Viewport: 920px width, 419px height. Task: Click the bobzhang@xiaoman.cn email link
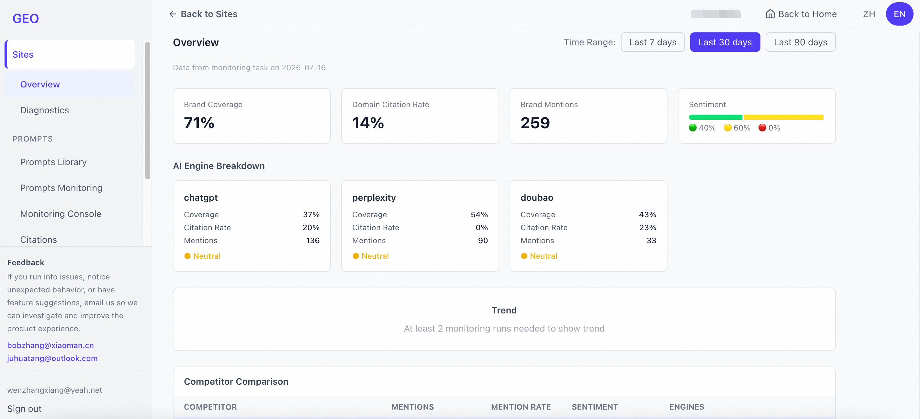tap(50, 345)
